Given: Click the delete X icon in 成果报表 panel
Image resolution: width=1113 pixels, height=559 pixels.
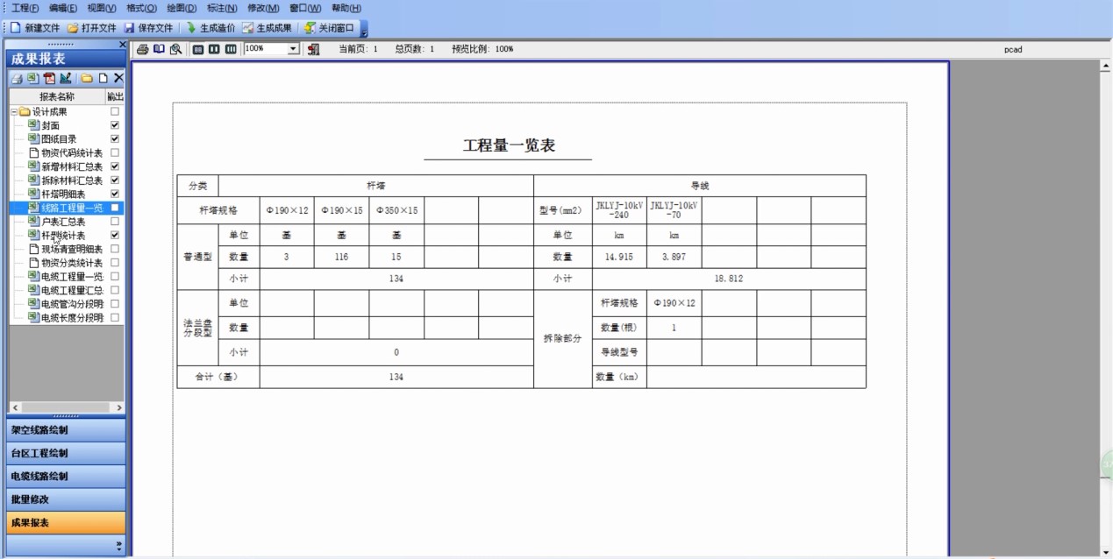Looking at the screenshot, I should point(118,78).
